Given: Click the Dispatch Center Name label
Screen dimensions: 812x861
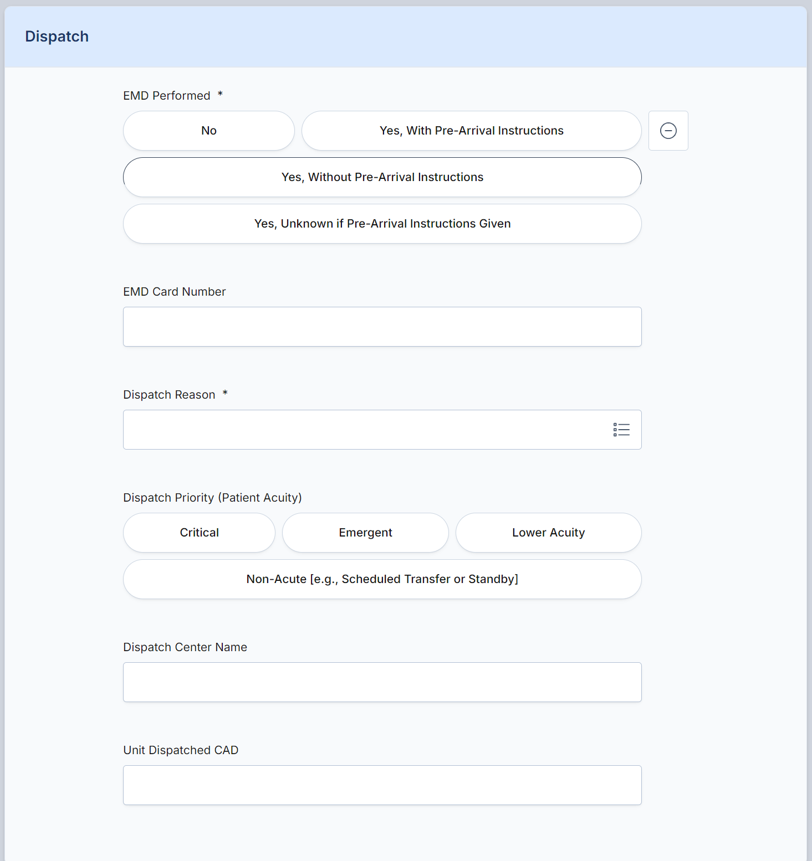Looking at the screenshot, I should tap(185, 647).
